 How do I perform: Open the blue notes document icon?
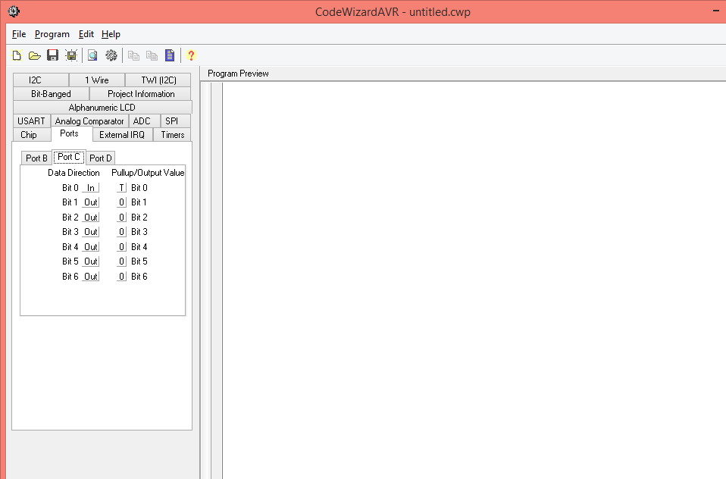coord(170,55)
